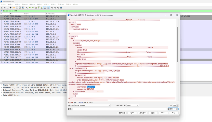Screen dimensions: 212x122
Task: Select packet row 43500
Action: pyautogui.click(x=33, y=50)
